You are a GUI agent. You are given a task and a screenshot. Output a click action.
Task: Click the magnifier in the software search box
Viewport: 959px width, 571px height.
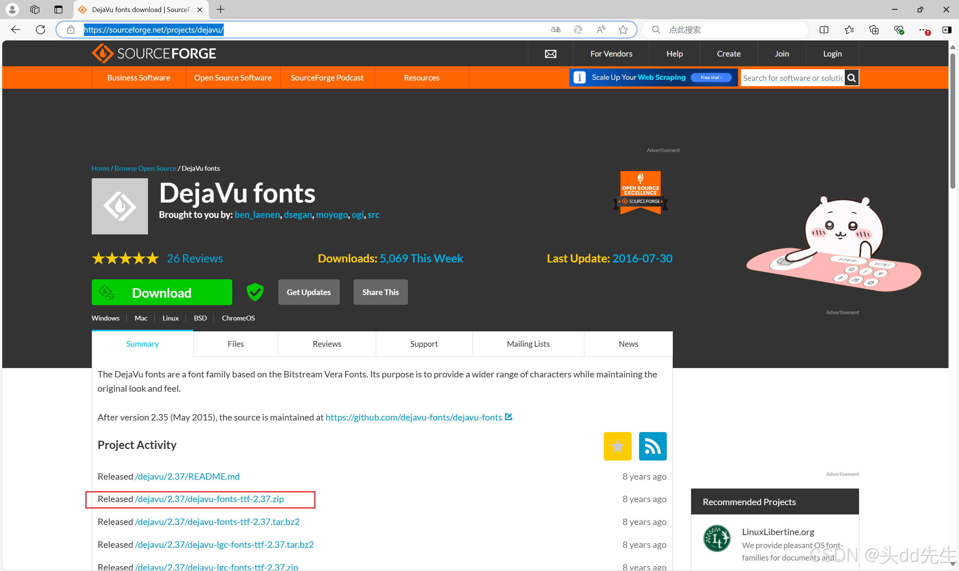coord(851,78)
